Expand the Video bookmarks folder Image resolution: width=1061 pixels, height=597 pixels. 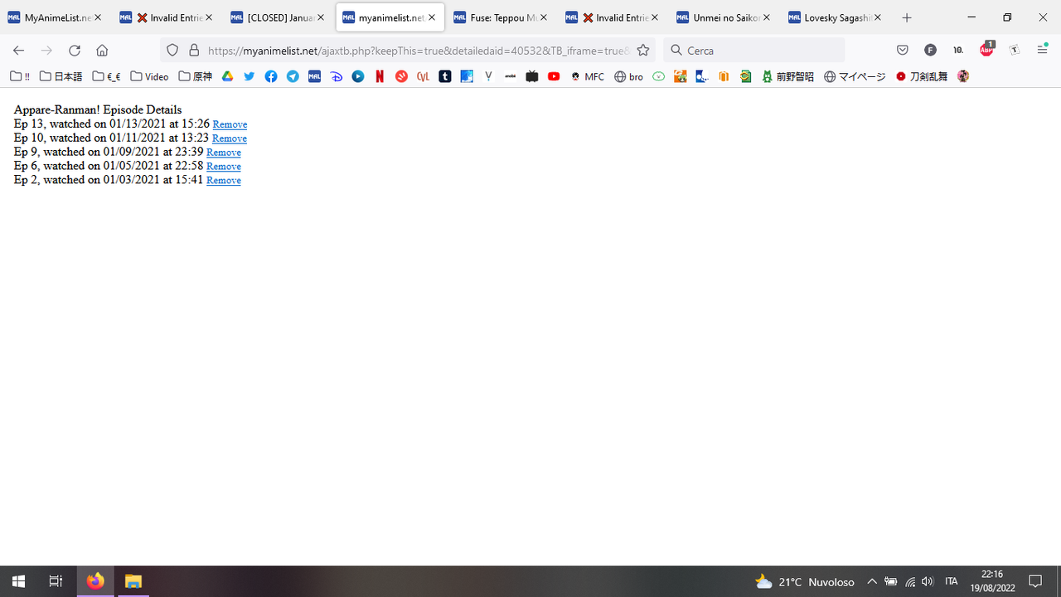(x=148, y=76)
